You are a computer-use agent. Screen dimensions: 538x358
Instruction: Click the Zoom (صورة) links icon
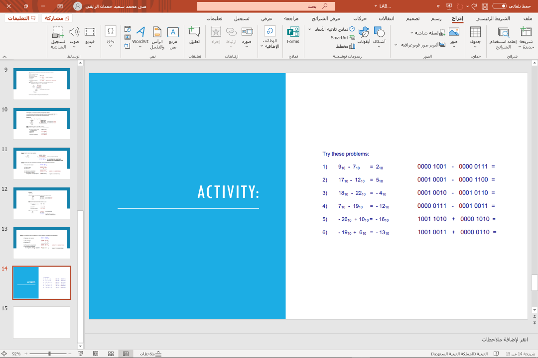click(247, 32)
